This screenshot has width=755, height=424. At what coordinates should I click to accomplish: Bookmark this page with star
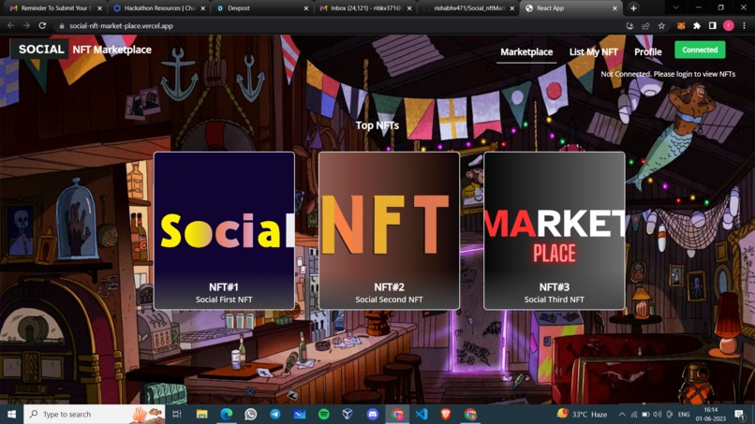coord(661,26)
